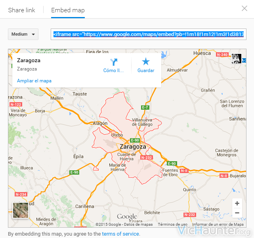Click the N-240 road marker
The image size is (254, 238).
click(222, 55)
